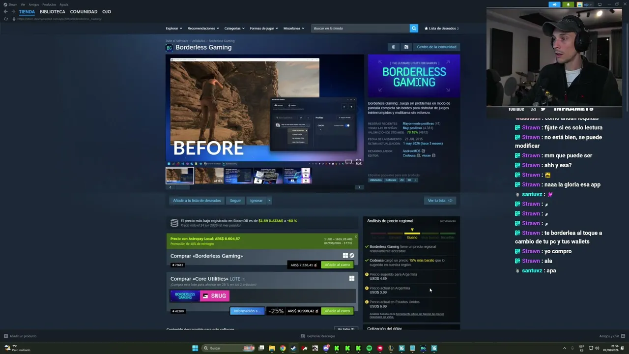629x354 pixels.
Task: Open Lista de deseados link
Action: pyautogui.click(x=441, y=29)
